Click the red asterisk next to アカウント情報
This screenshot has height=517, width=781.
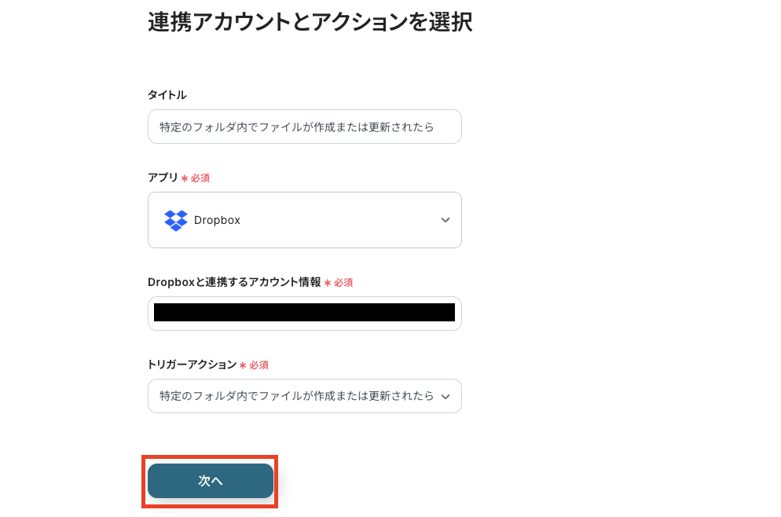pos(328,283)
